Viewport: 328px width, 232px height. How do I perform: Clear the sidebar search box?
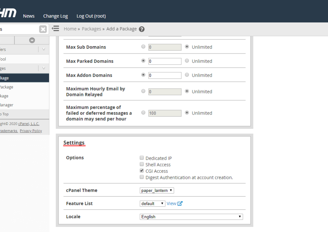click(x=43, y=29)
